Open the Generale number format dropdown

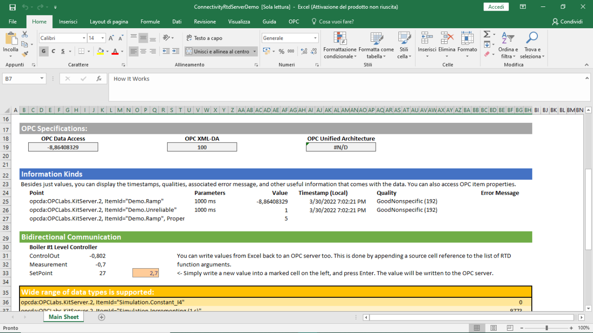pos(315,38)
